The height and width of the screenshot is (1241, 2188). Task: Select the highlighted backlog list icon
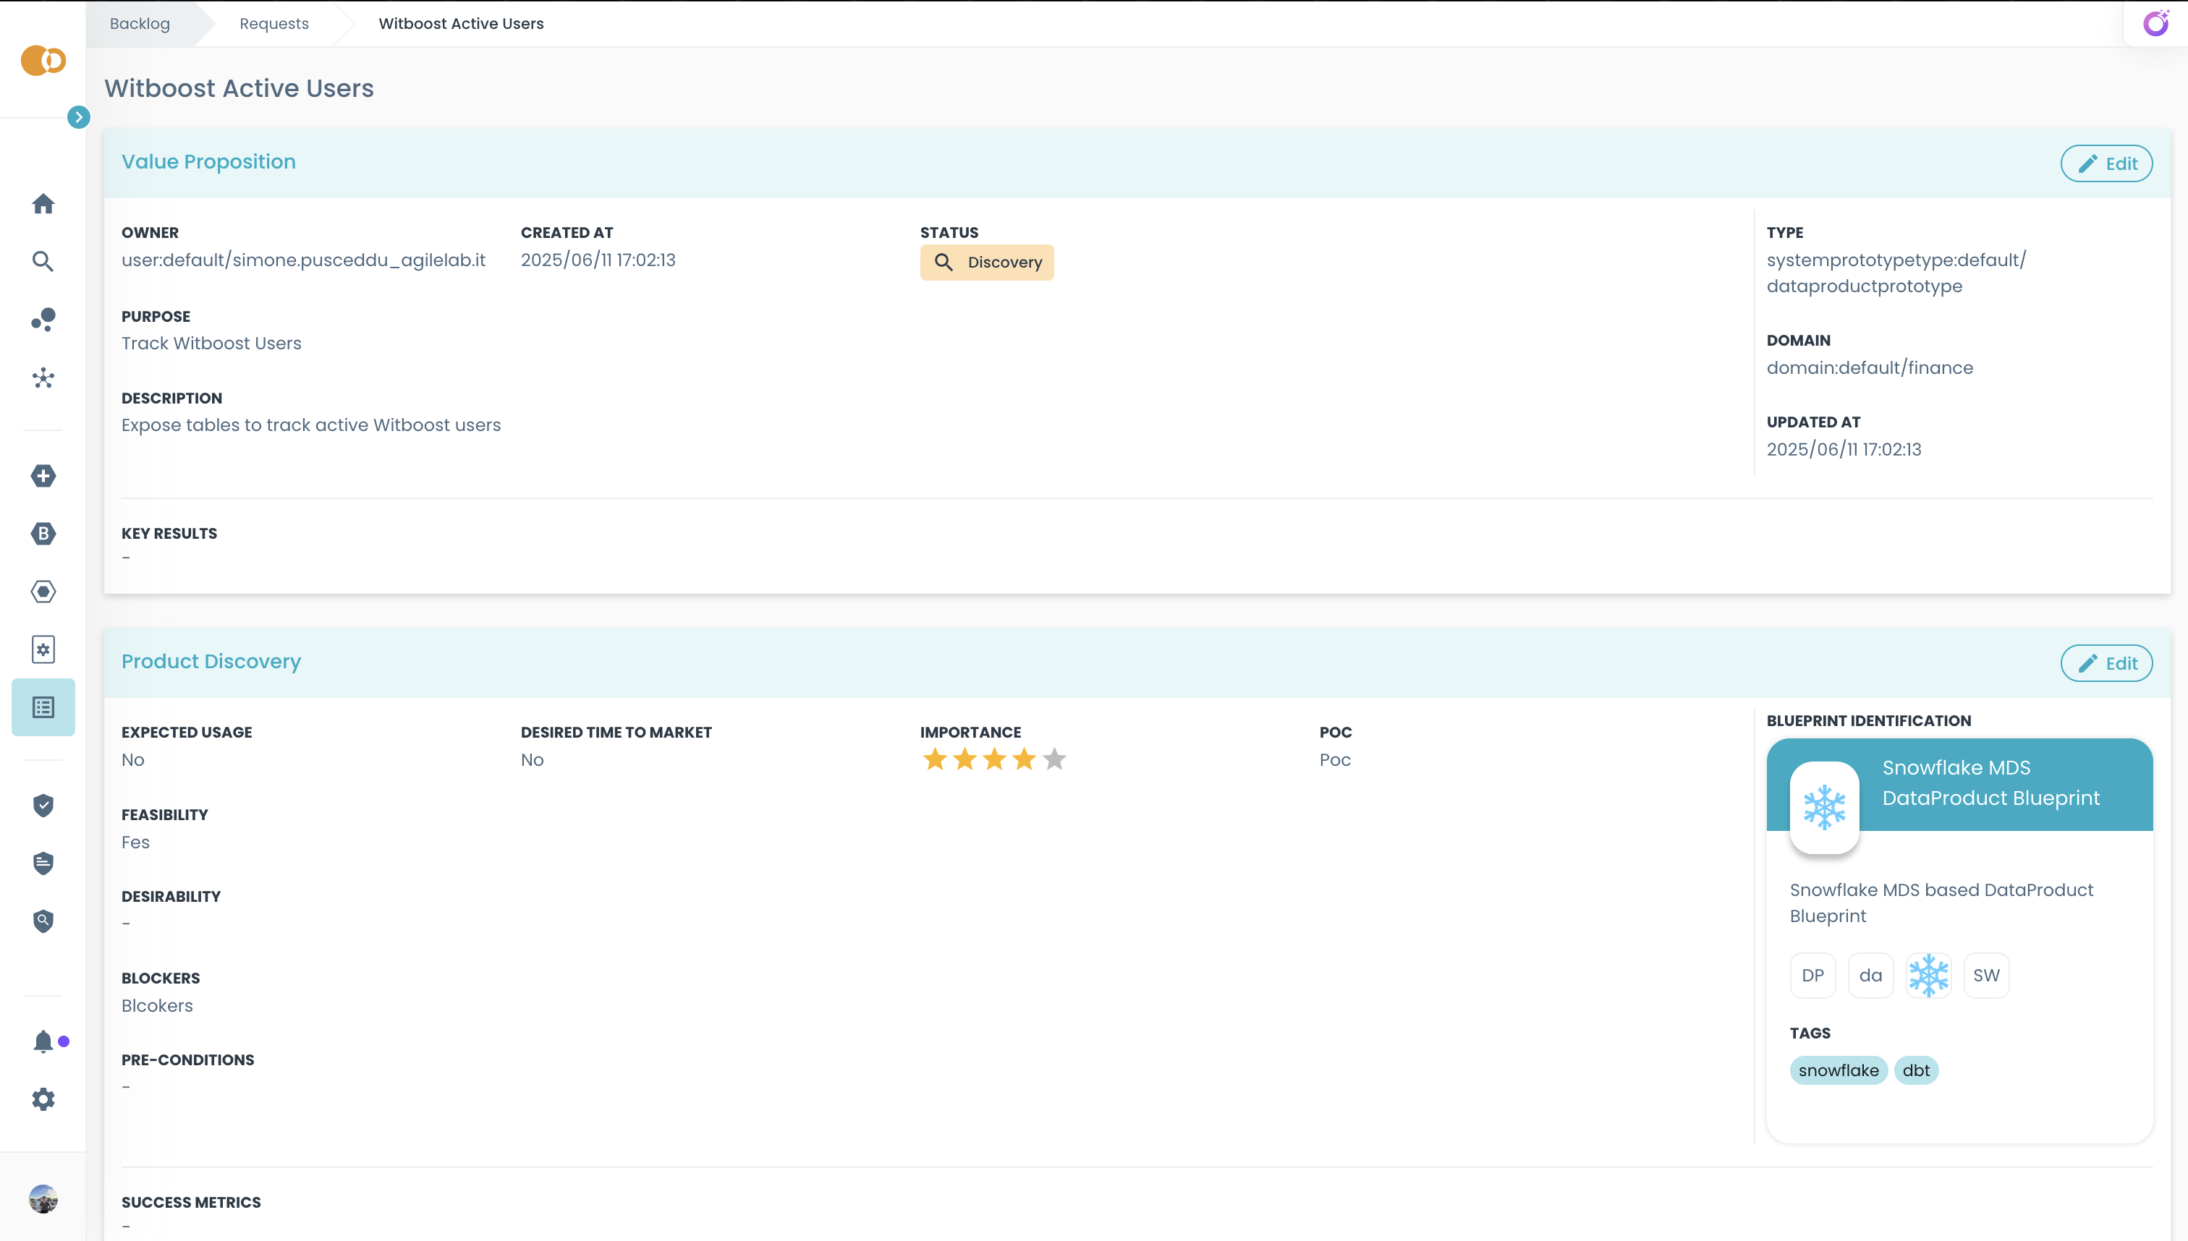coord(43,707)
